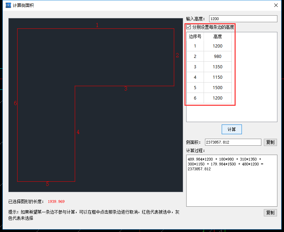284x232 pixels.
Task: Copy the 计算过程 text using bottom 复制
Action: tap(270, 213)
